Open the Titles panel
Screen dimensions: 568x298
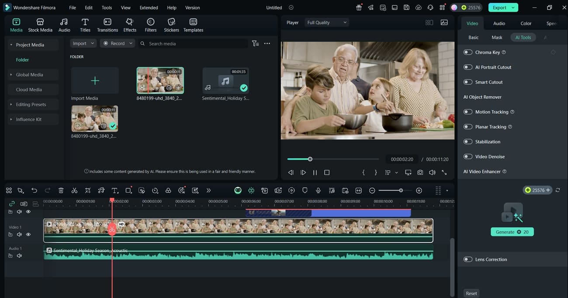pos(85,25)
